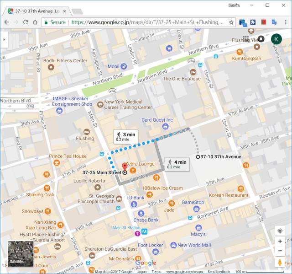Open KumGangSan restaurant marker
The height and width of the screenshot is (274, 292).
240,52
